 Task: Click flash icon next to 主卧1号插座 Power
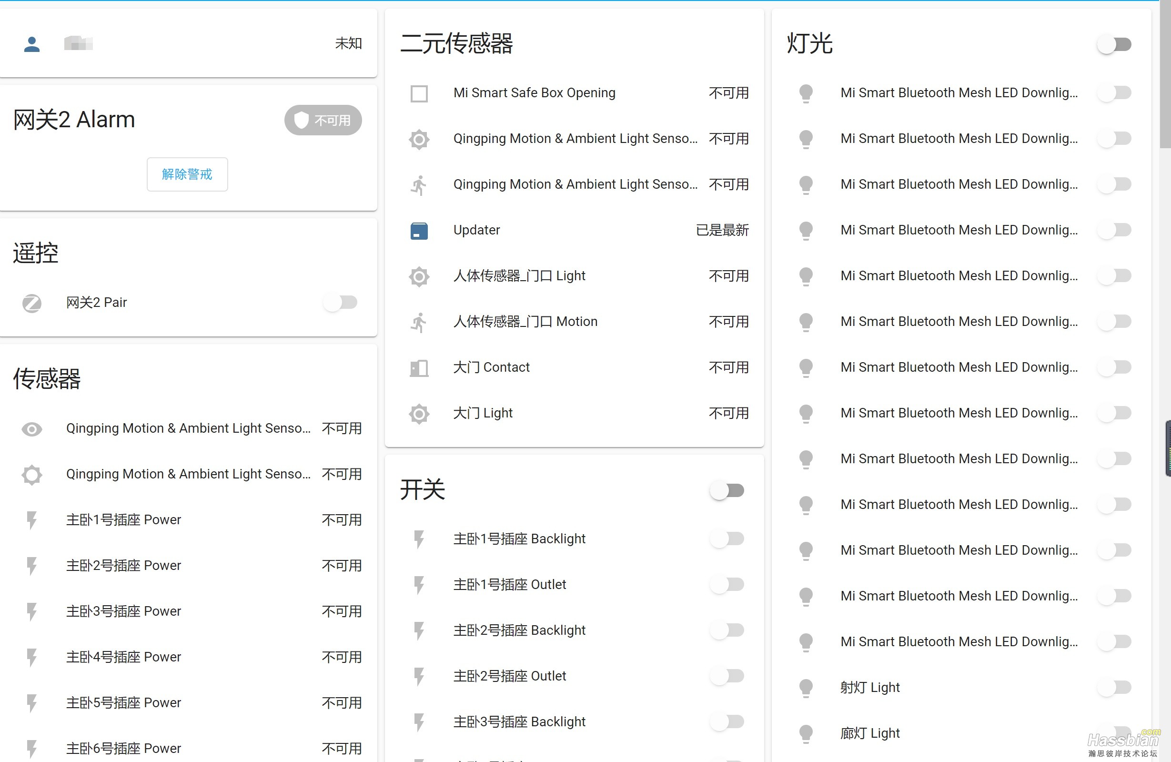pyautogui.click(x=32, y=520)
